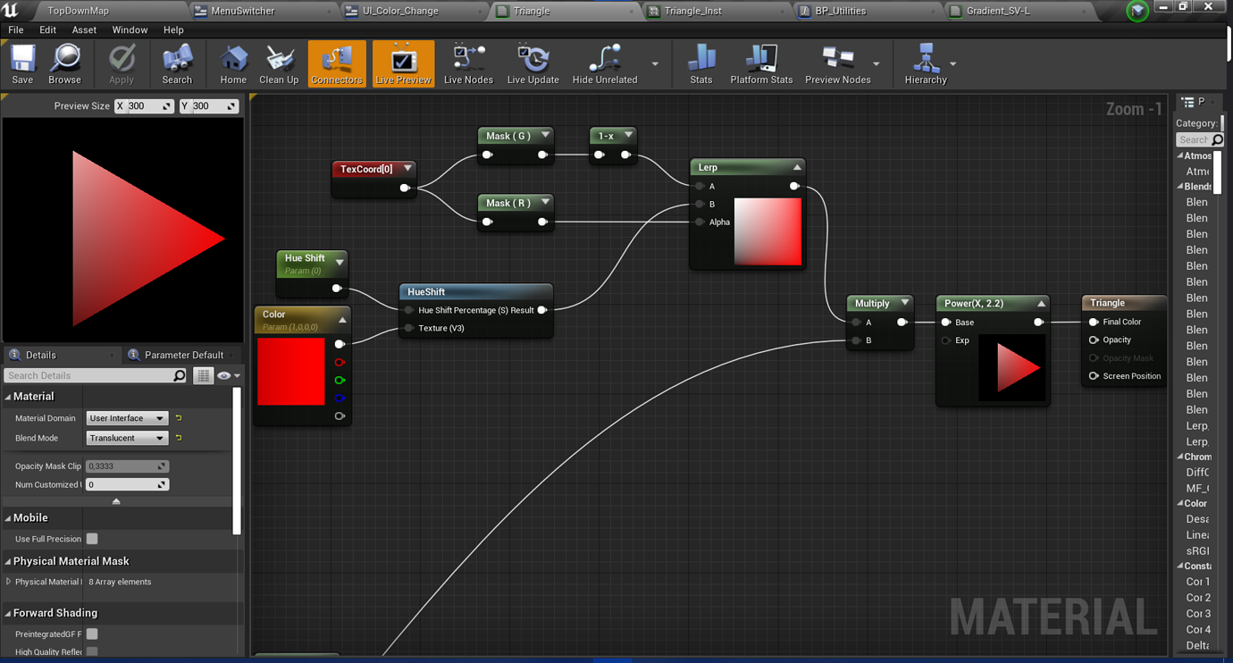Screen dimensions: 1233x663
Task: Click the Clean Up graph icon
Action: [279, 63]
